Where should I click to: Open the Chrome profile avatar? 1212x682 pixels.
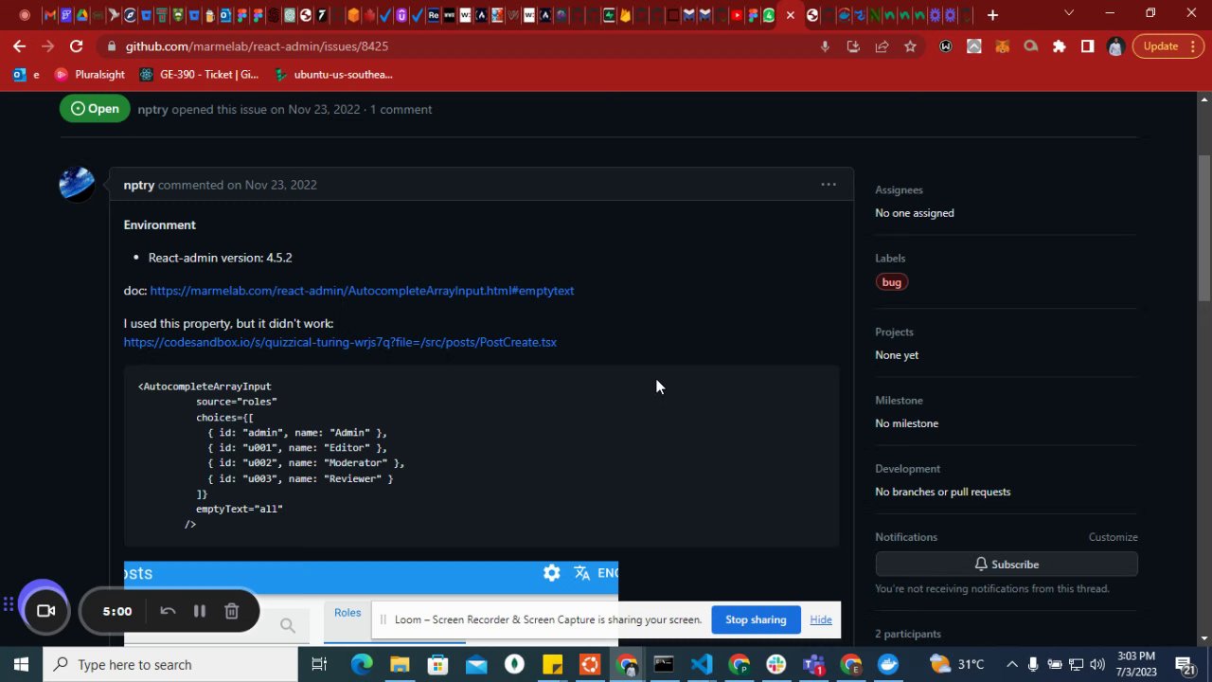click(x=1115, y=46)
